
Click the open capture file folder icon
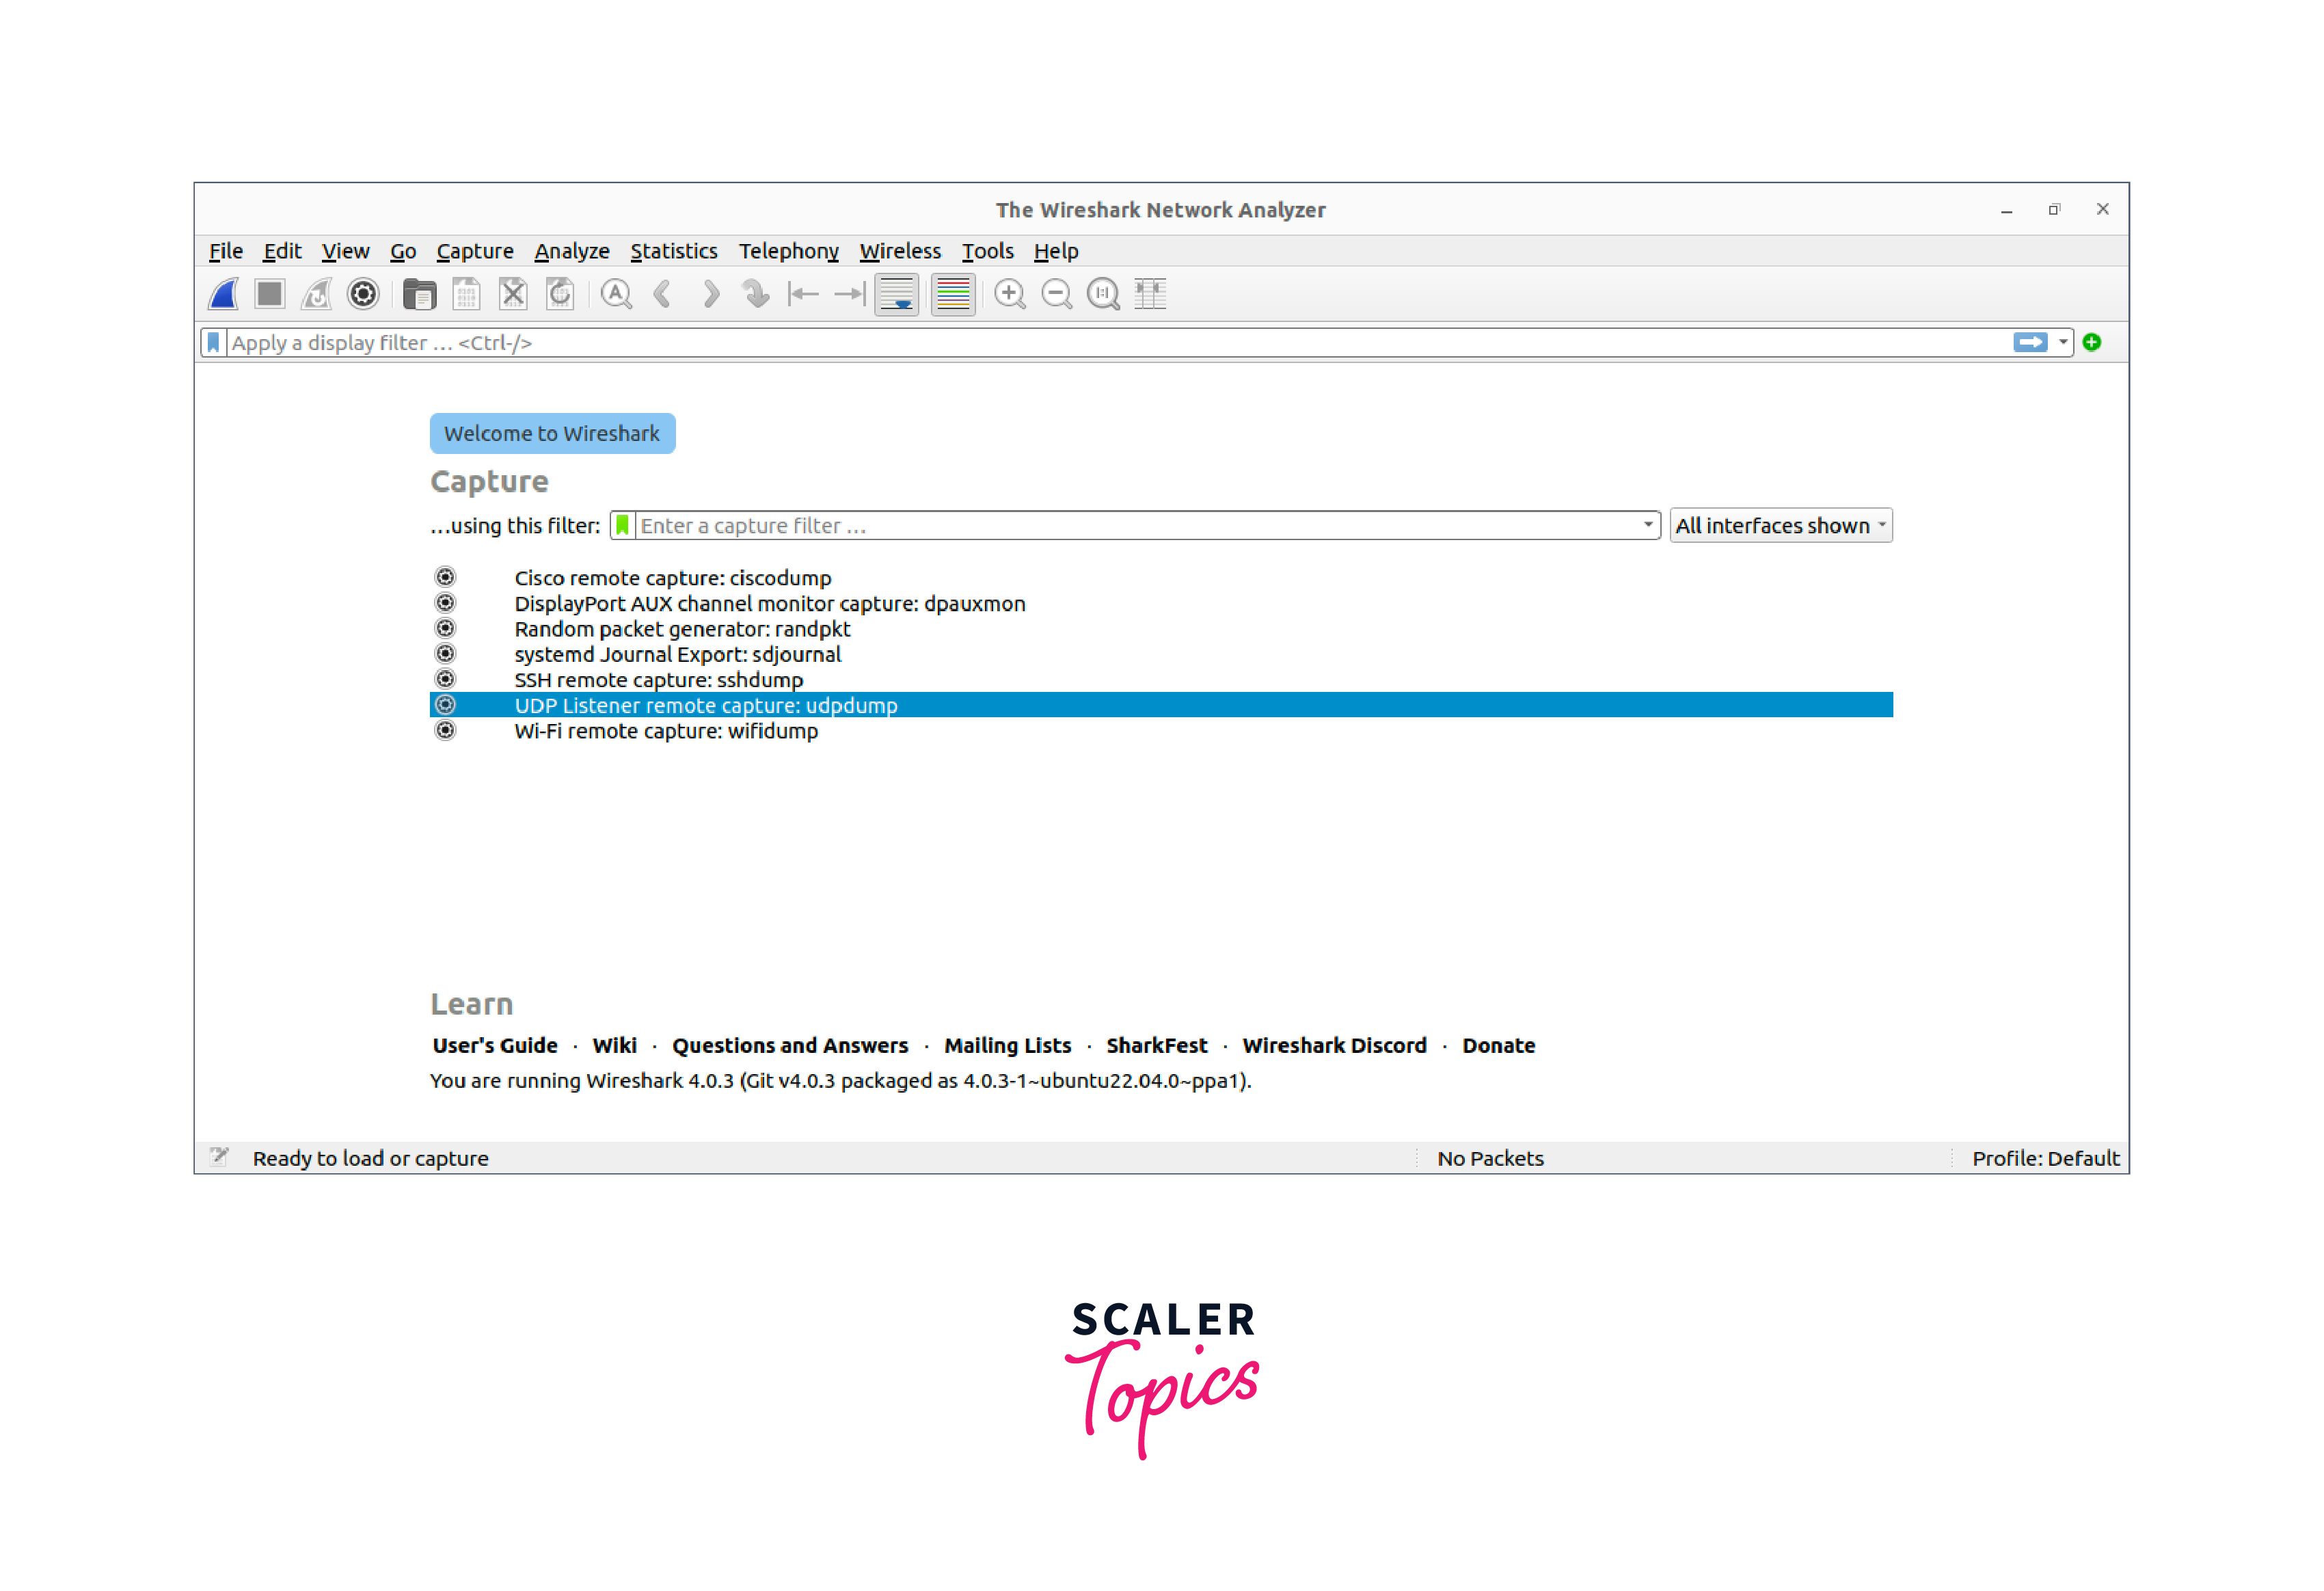[x=419, y=294]
